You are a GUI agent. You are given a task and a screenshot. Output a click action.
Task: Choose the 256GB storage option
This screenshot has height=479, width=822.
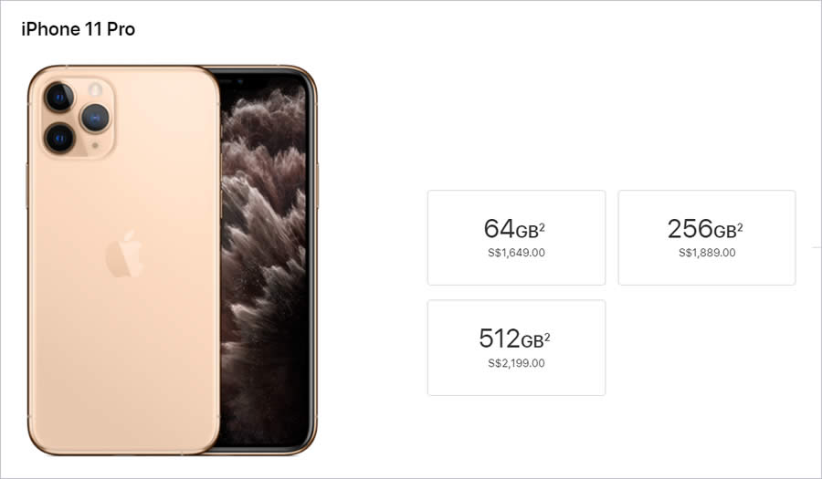pyautogui.click(x=707, y=237)
